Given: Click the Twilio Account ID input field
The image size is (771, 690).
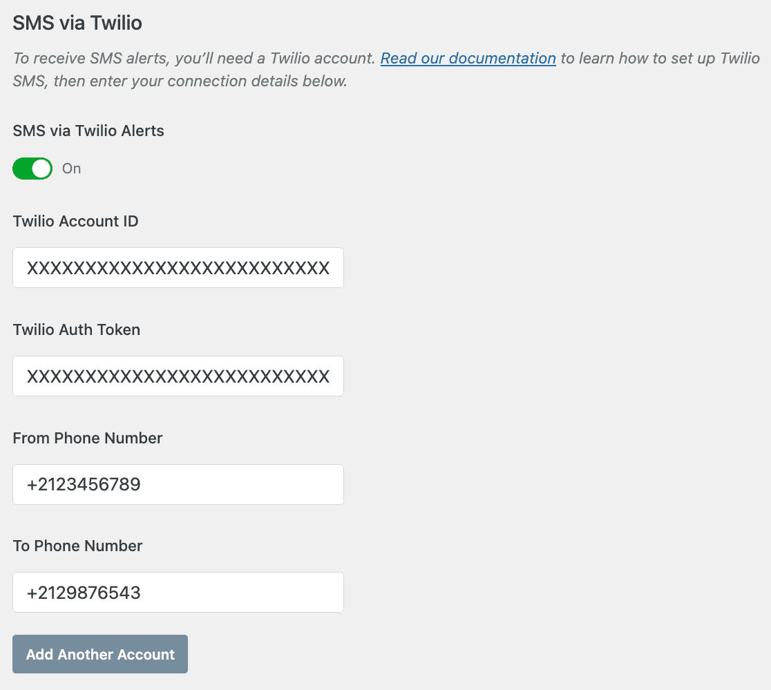Looking at the screenshot, I should click(x=178, y=268).
